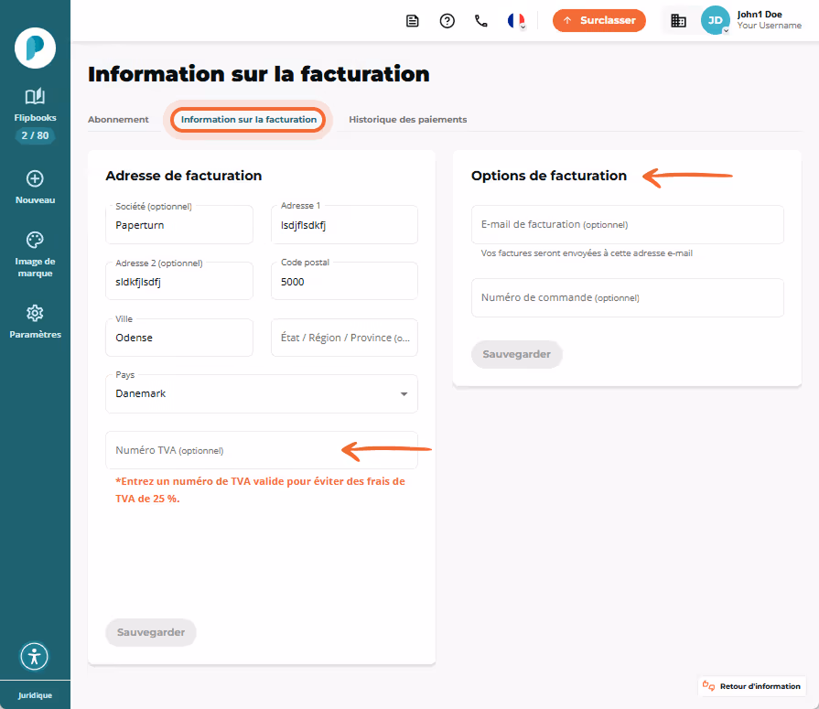Select the Information sur la facturation tab
819x709 pixels.
(x=249, y=120)
